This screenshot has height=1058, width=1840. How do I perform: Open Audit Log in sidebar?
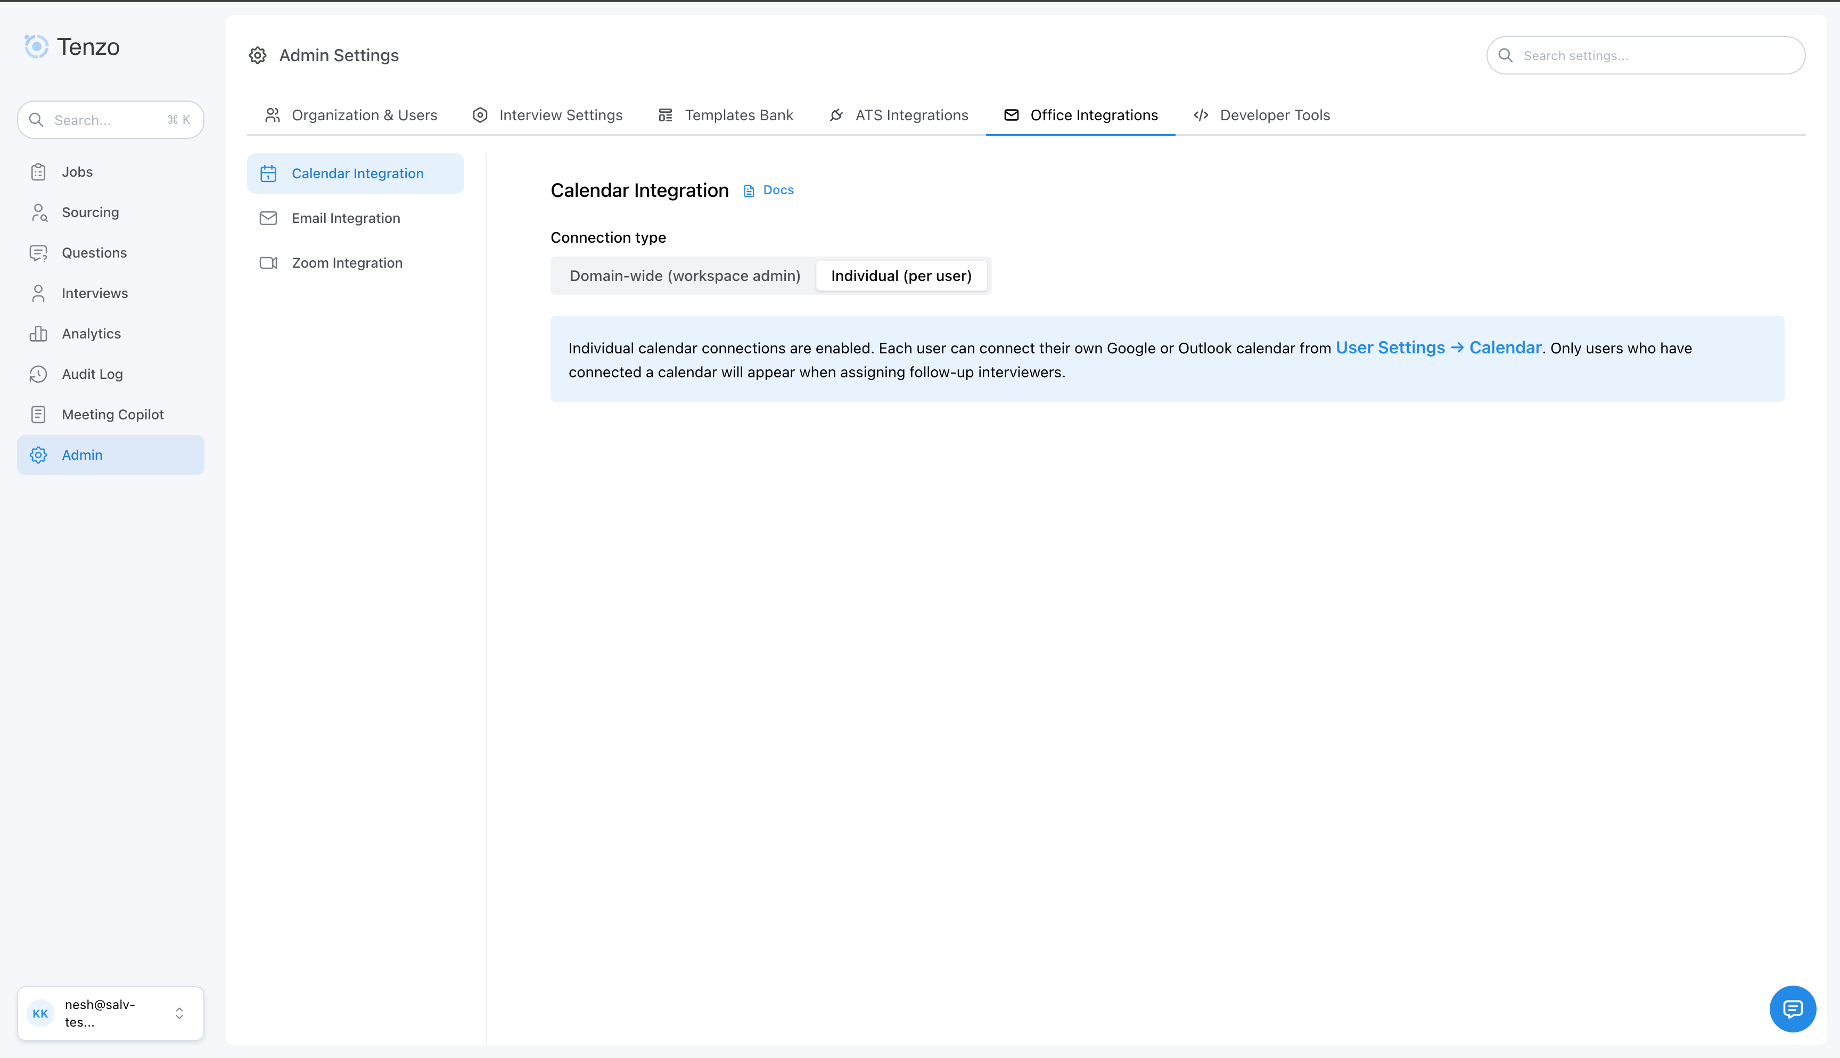[x=110, y=374]
